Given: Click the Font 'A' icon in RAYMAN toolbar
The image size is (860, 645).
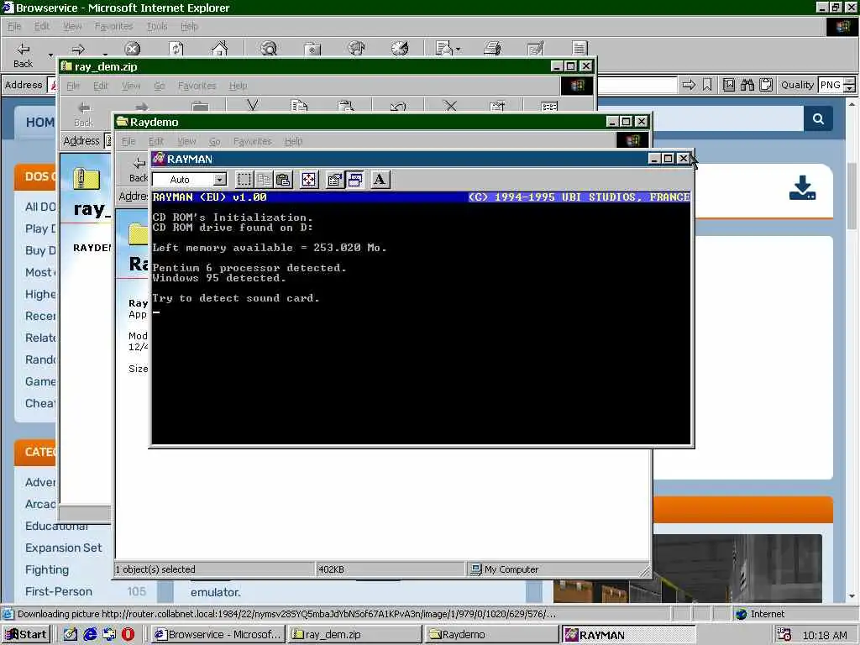Looking at the screenshot, I should coord(380,180).
